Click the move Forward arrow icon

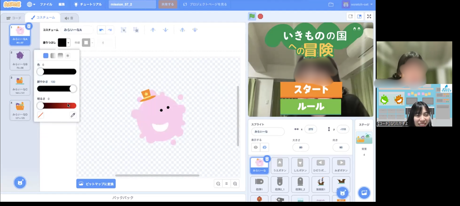[153, 30]
